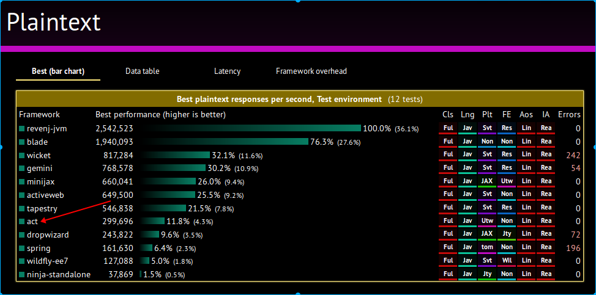Image resolution: width=596 pixels, height=295 pixels.
Task: Click the act framework name
Action: (32, 222)
